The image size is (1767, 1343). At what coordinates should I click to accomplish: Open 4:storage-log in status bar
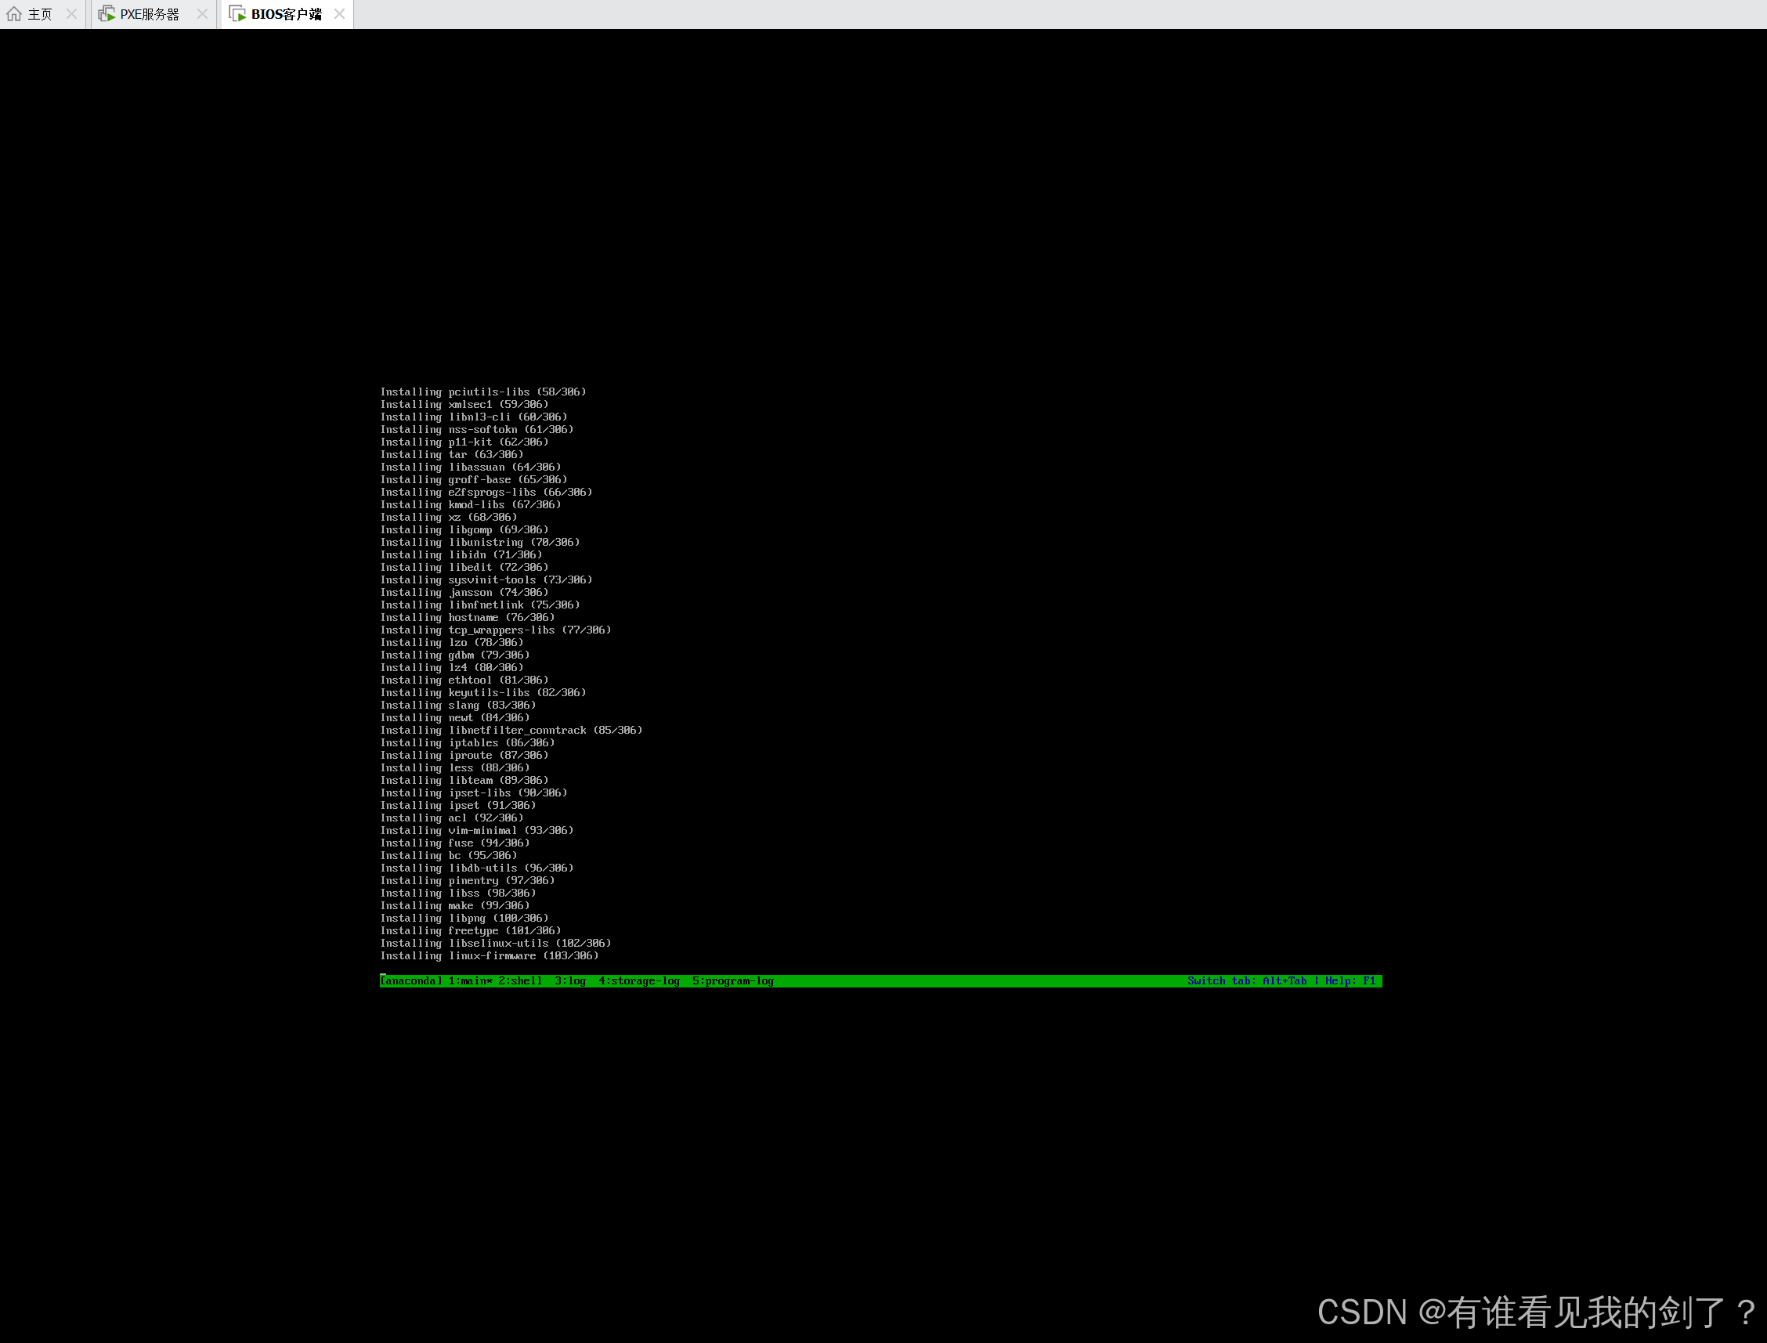[x=639, y=981]
